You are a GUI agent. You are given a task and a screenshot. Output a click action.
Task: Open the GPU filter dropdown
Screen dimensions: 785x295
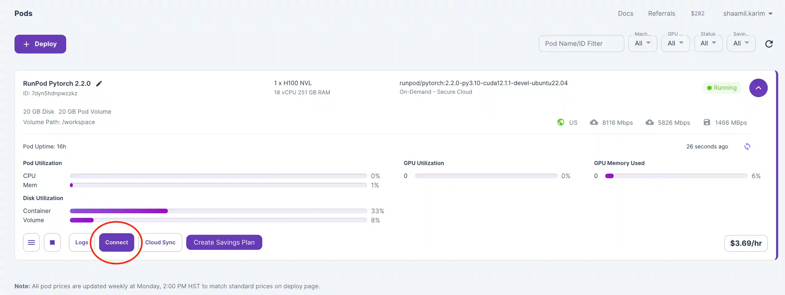[675, 44]
